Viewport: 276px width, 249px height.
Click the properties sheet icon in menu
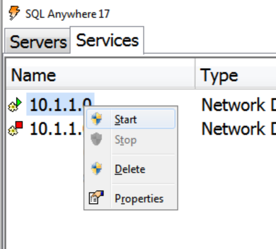click(x=96, y=197)
